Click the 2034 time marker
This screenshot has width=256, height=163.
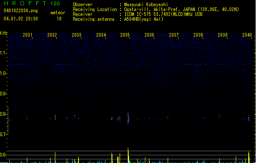(101, 35)
